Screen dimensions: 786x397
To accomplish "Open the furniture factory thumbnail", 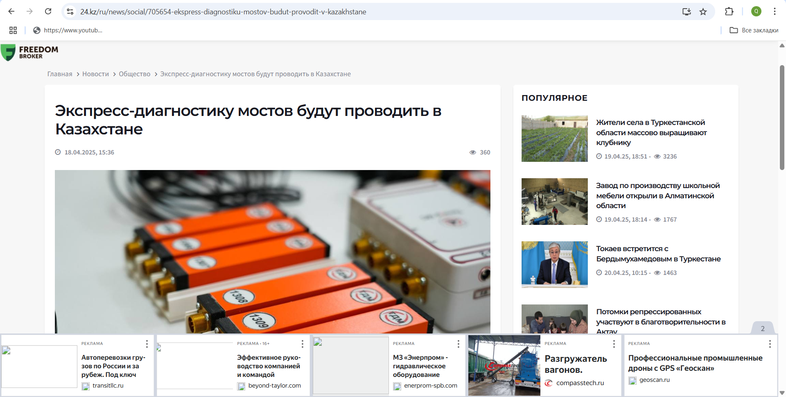I will click(x=555, y=202).
